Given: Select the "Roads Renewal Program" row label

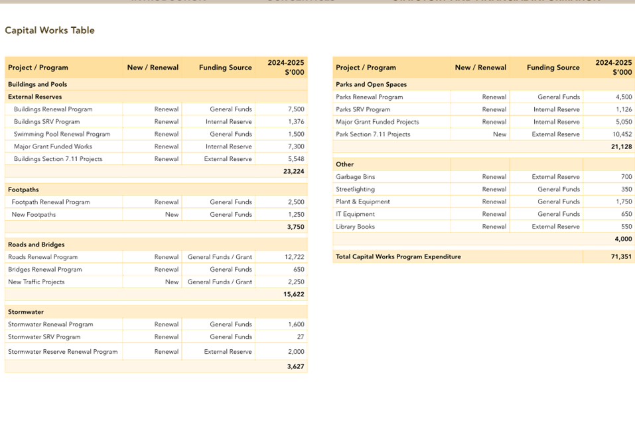Looking at the screenshot, I should 43,257.
